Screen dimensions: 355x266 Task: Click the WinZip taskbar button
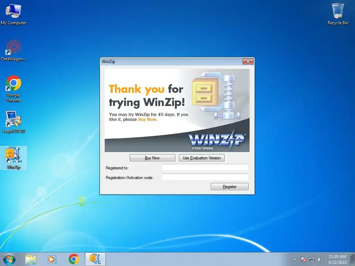click(x=95, y=259)
